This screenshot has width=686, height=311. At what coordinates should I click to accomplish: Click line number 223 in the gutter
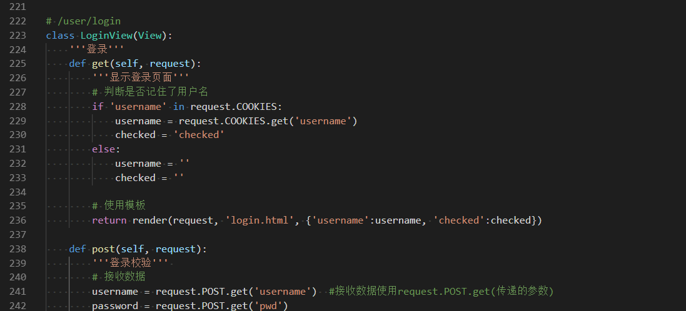(x=18, y=36)
